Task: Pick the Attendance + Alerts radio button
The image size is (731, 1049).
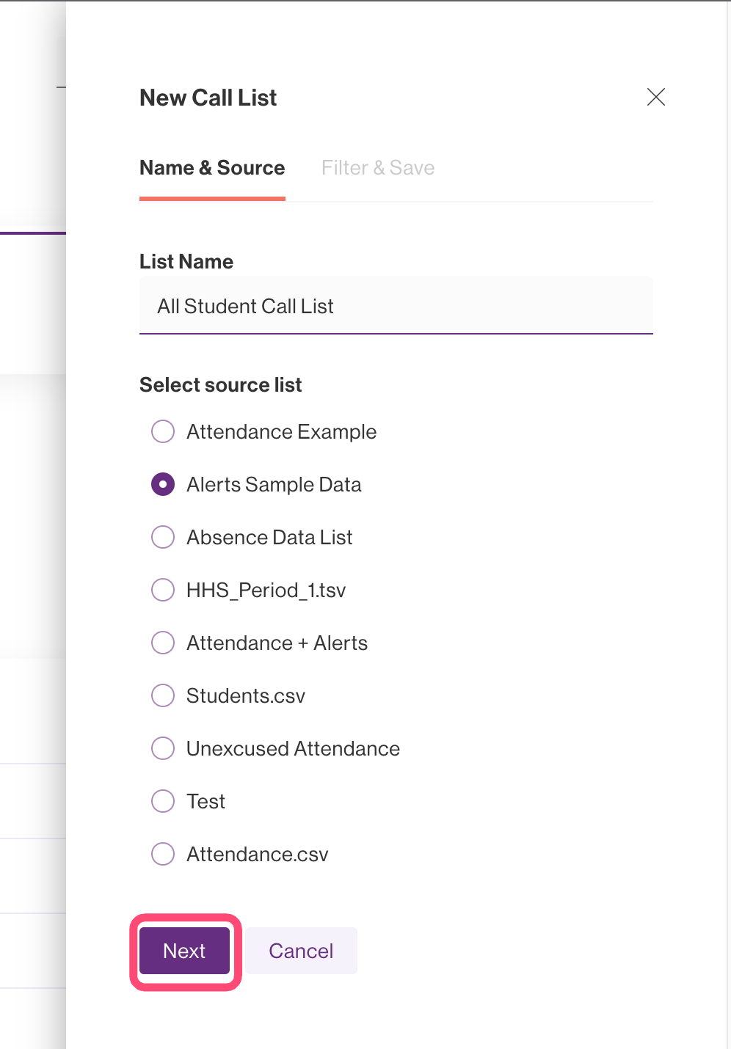Action: tap(163, 643)
